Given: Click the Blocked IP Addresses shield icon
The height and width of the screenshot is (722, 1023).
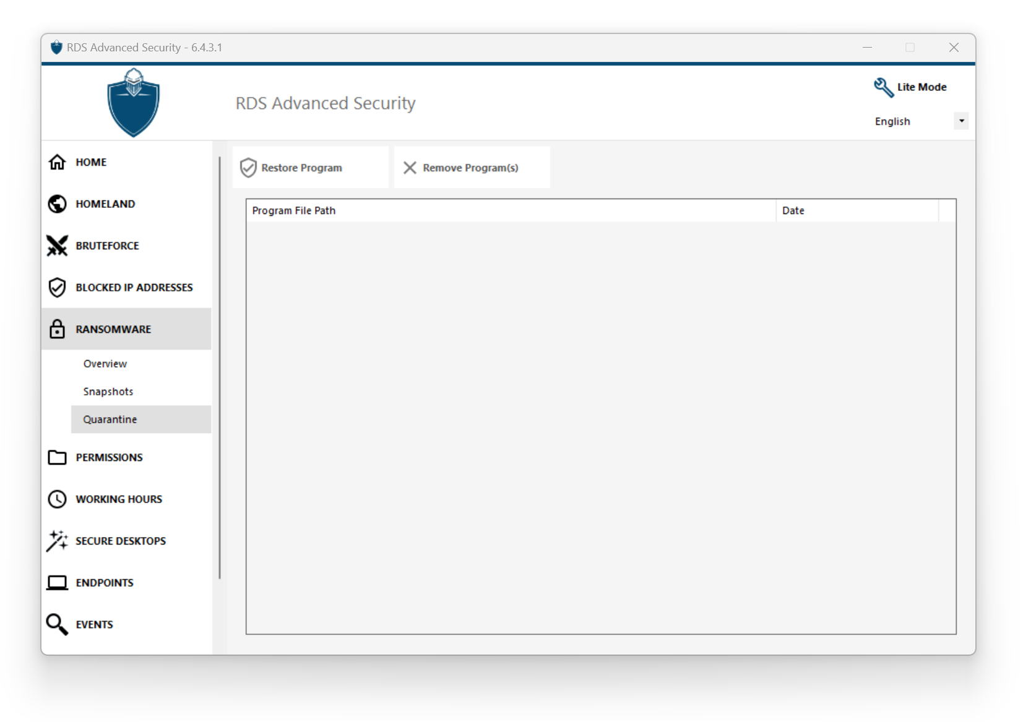Looking at the screenshot, I should click(57, 287).
